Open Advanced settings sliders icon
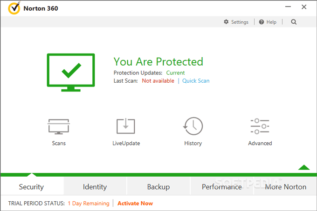This screenshot has height=211, width=317. (x=260, y=127)
